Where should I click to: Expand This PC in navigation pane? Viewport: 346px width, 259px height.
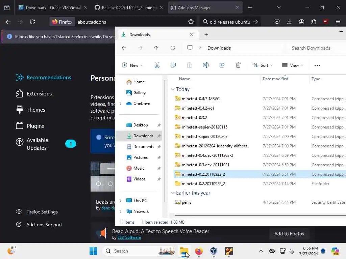(x=121, y=201)
